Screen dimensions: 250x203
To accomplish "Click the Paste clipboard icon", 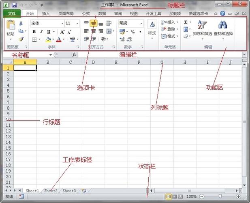I will [x=11, y=25].
